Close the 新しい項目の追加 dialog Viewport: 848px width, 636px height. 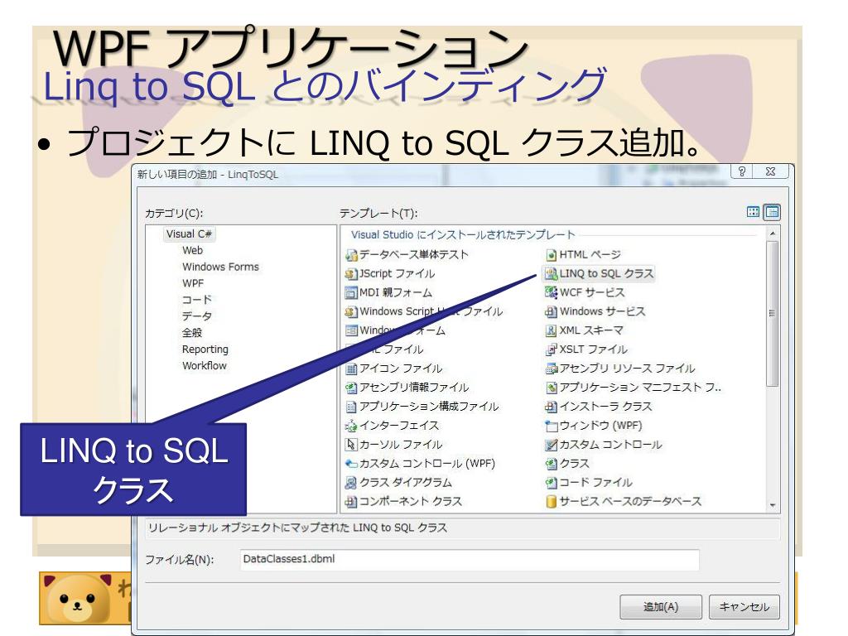771,171
